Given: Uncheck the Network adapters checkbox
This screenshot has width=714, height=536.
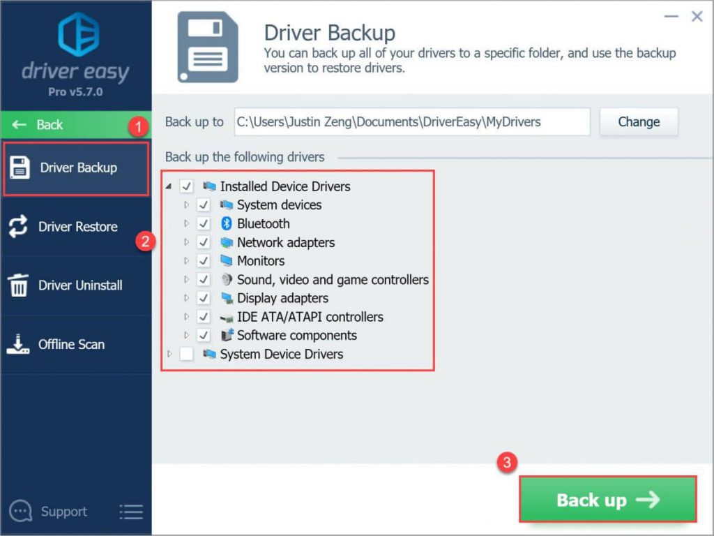Looking at the screenshot, I should click(203, 242).
